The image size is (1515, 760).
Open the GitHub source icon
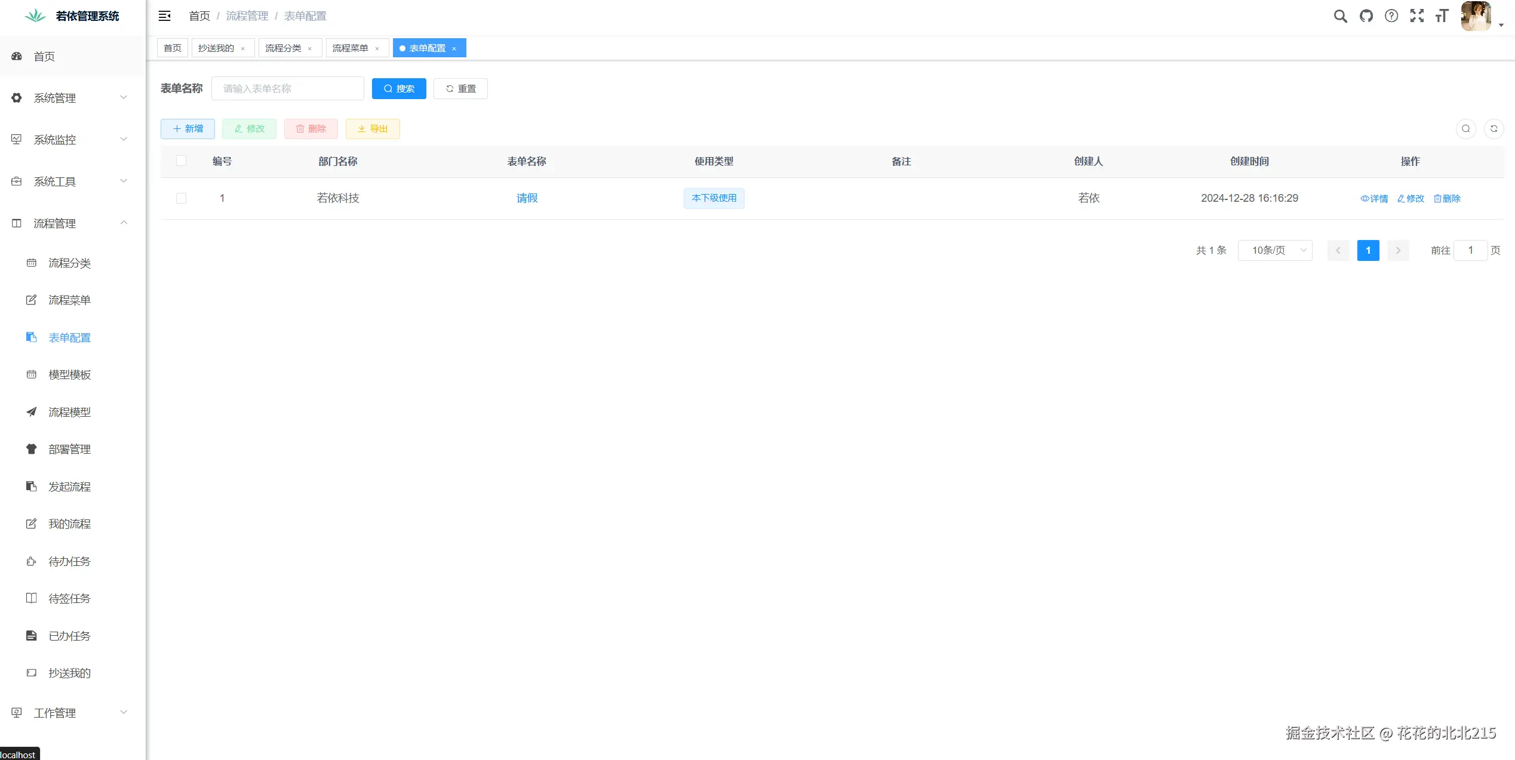pos(1366,16)
